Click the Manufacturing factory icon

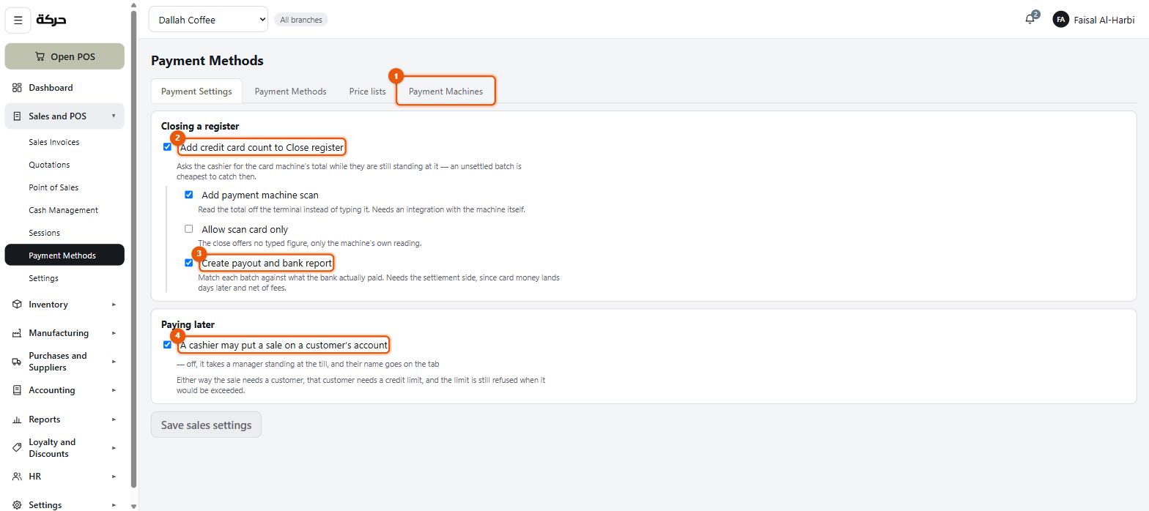pyautogui.click(x=17, y=333)
